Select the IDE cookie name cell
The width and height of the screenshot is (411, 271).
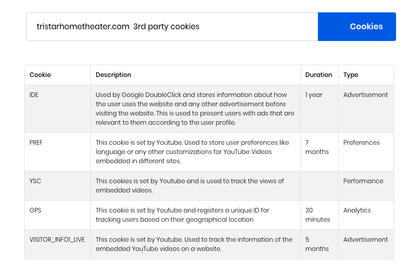(x=58, y=109)
